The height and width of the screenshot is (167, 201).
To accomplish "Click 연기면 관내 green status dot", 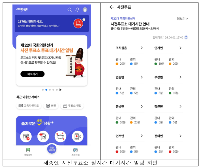I will point(156,64).
